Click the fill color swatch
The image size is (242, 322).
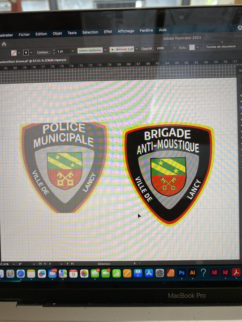pos(14,53)
